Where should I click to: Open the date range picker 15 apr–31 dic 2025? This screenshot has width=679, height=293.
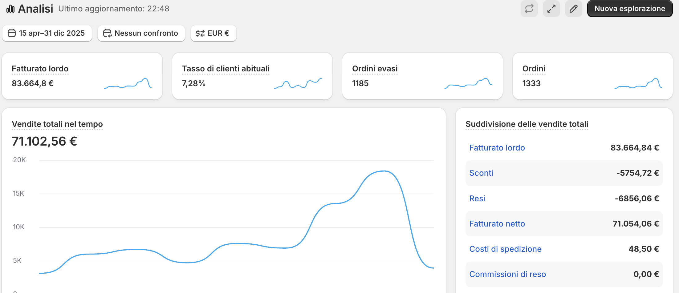pyautogui.click(x=47, y=33)
